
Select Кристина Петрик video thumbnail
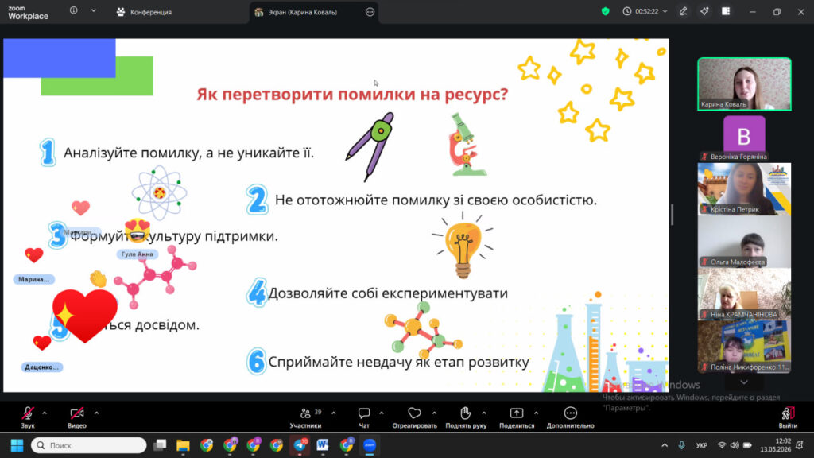744,189
